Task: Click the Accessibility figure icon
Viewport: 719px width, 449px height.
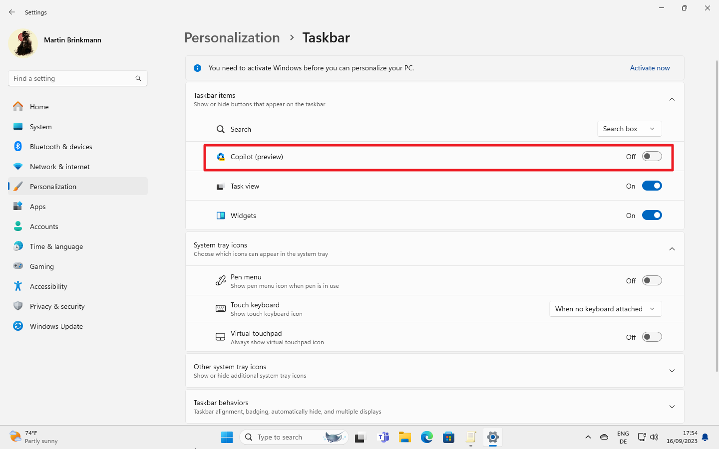Action: [x=18, y=286]
